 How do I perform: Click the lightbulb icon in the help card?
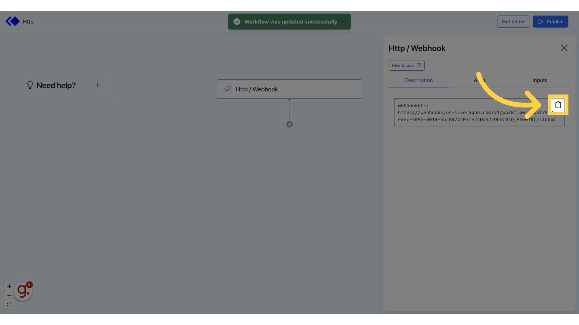pyautogui.click(x=30, y=85)
